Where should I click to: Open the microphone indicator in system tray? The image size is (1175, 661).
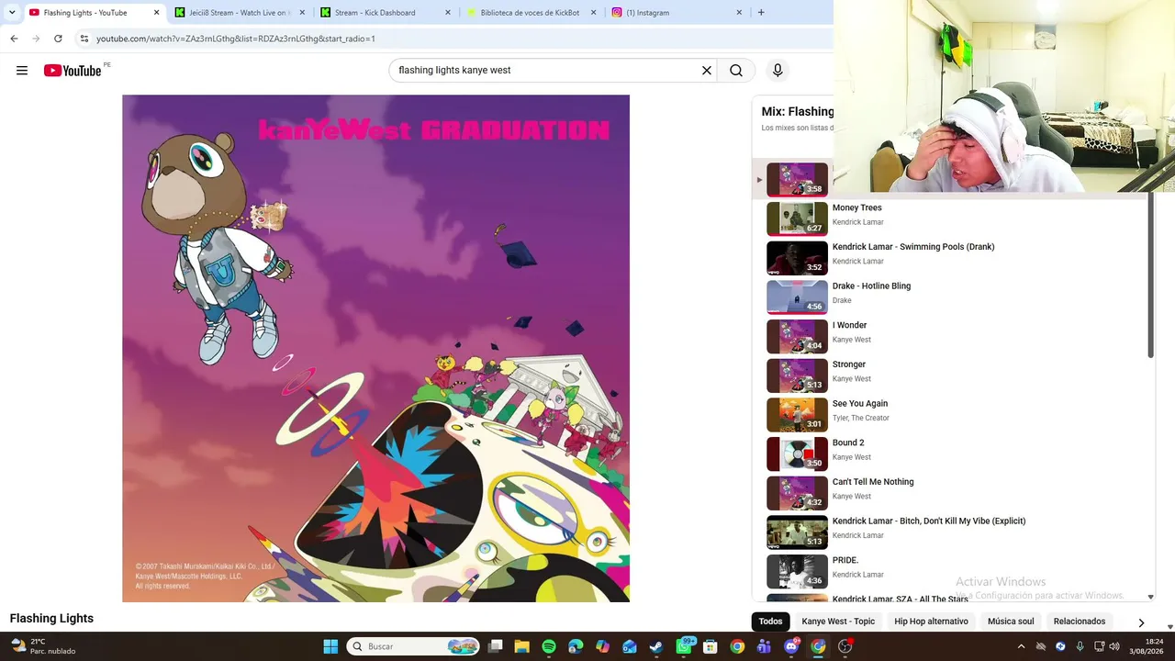point(1080,646)
